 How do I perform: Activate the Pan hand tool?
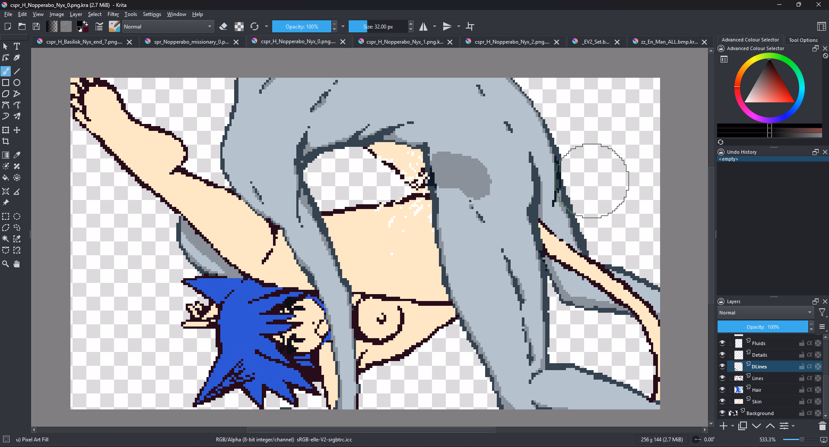point(17,264)
